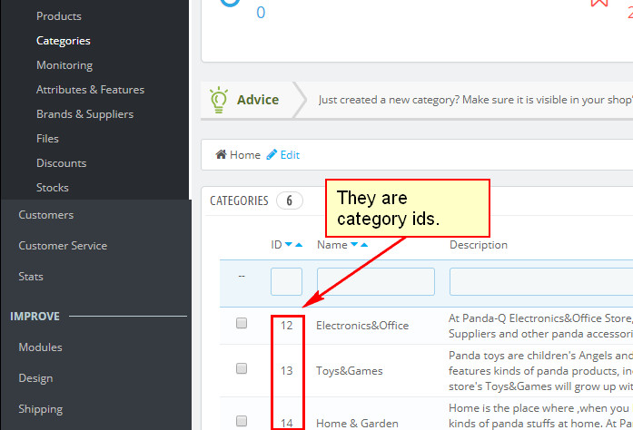Go to Attributes & Features
633x430 pixels.
(x=90, y=90)
